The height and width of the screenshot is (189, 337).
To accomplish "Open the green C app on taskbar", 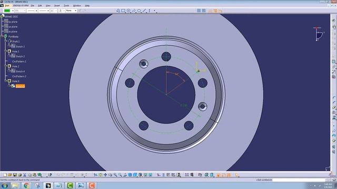I will click(x=70, y=185).
